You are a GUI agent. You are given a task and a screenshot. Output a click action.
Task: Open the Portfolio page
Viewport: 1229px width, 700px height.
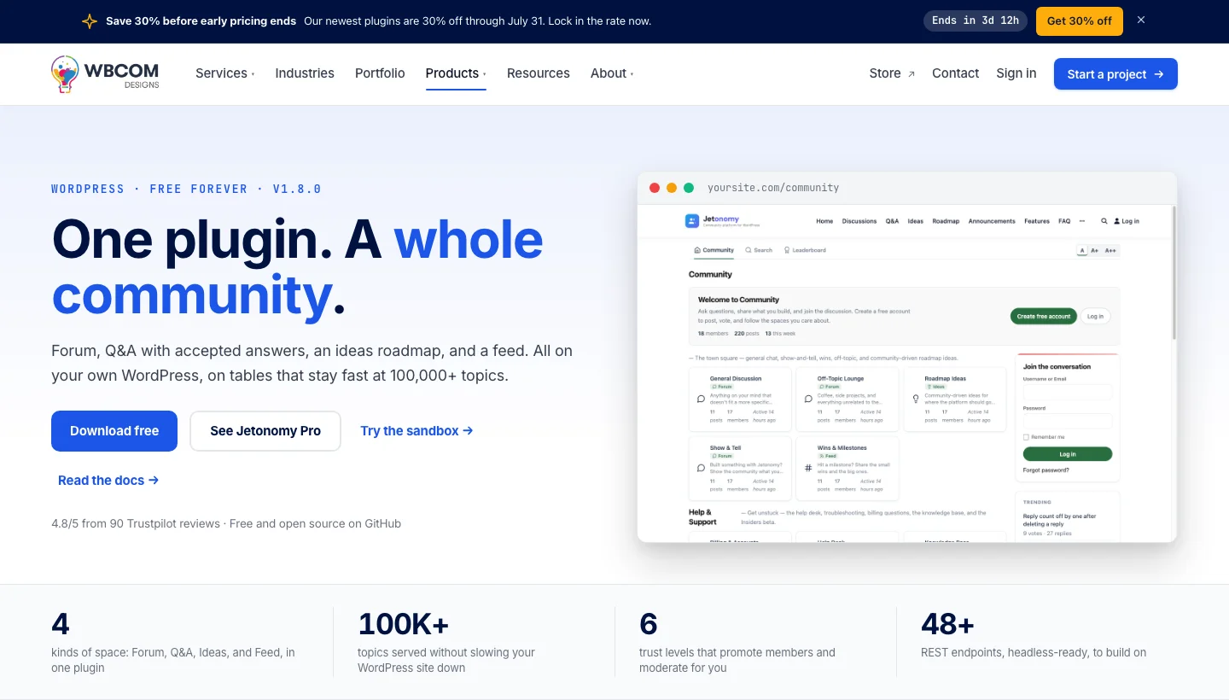click(380, 73)
